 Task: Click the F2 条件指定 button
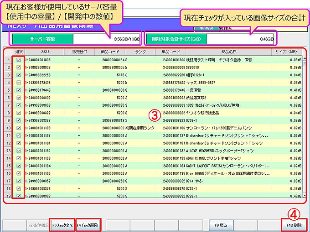(x=38, y=225)
